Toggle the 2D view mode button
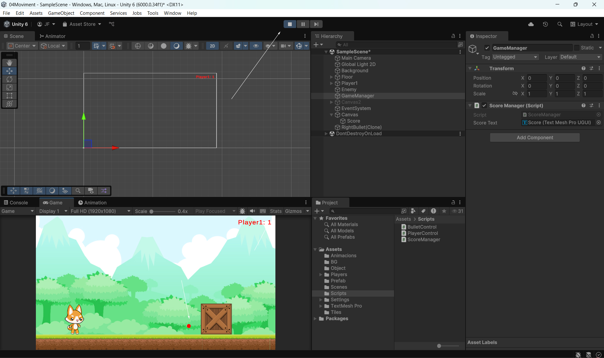The image size is (604, 358). [x=212, y=46]
